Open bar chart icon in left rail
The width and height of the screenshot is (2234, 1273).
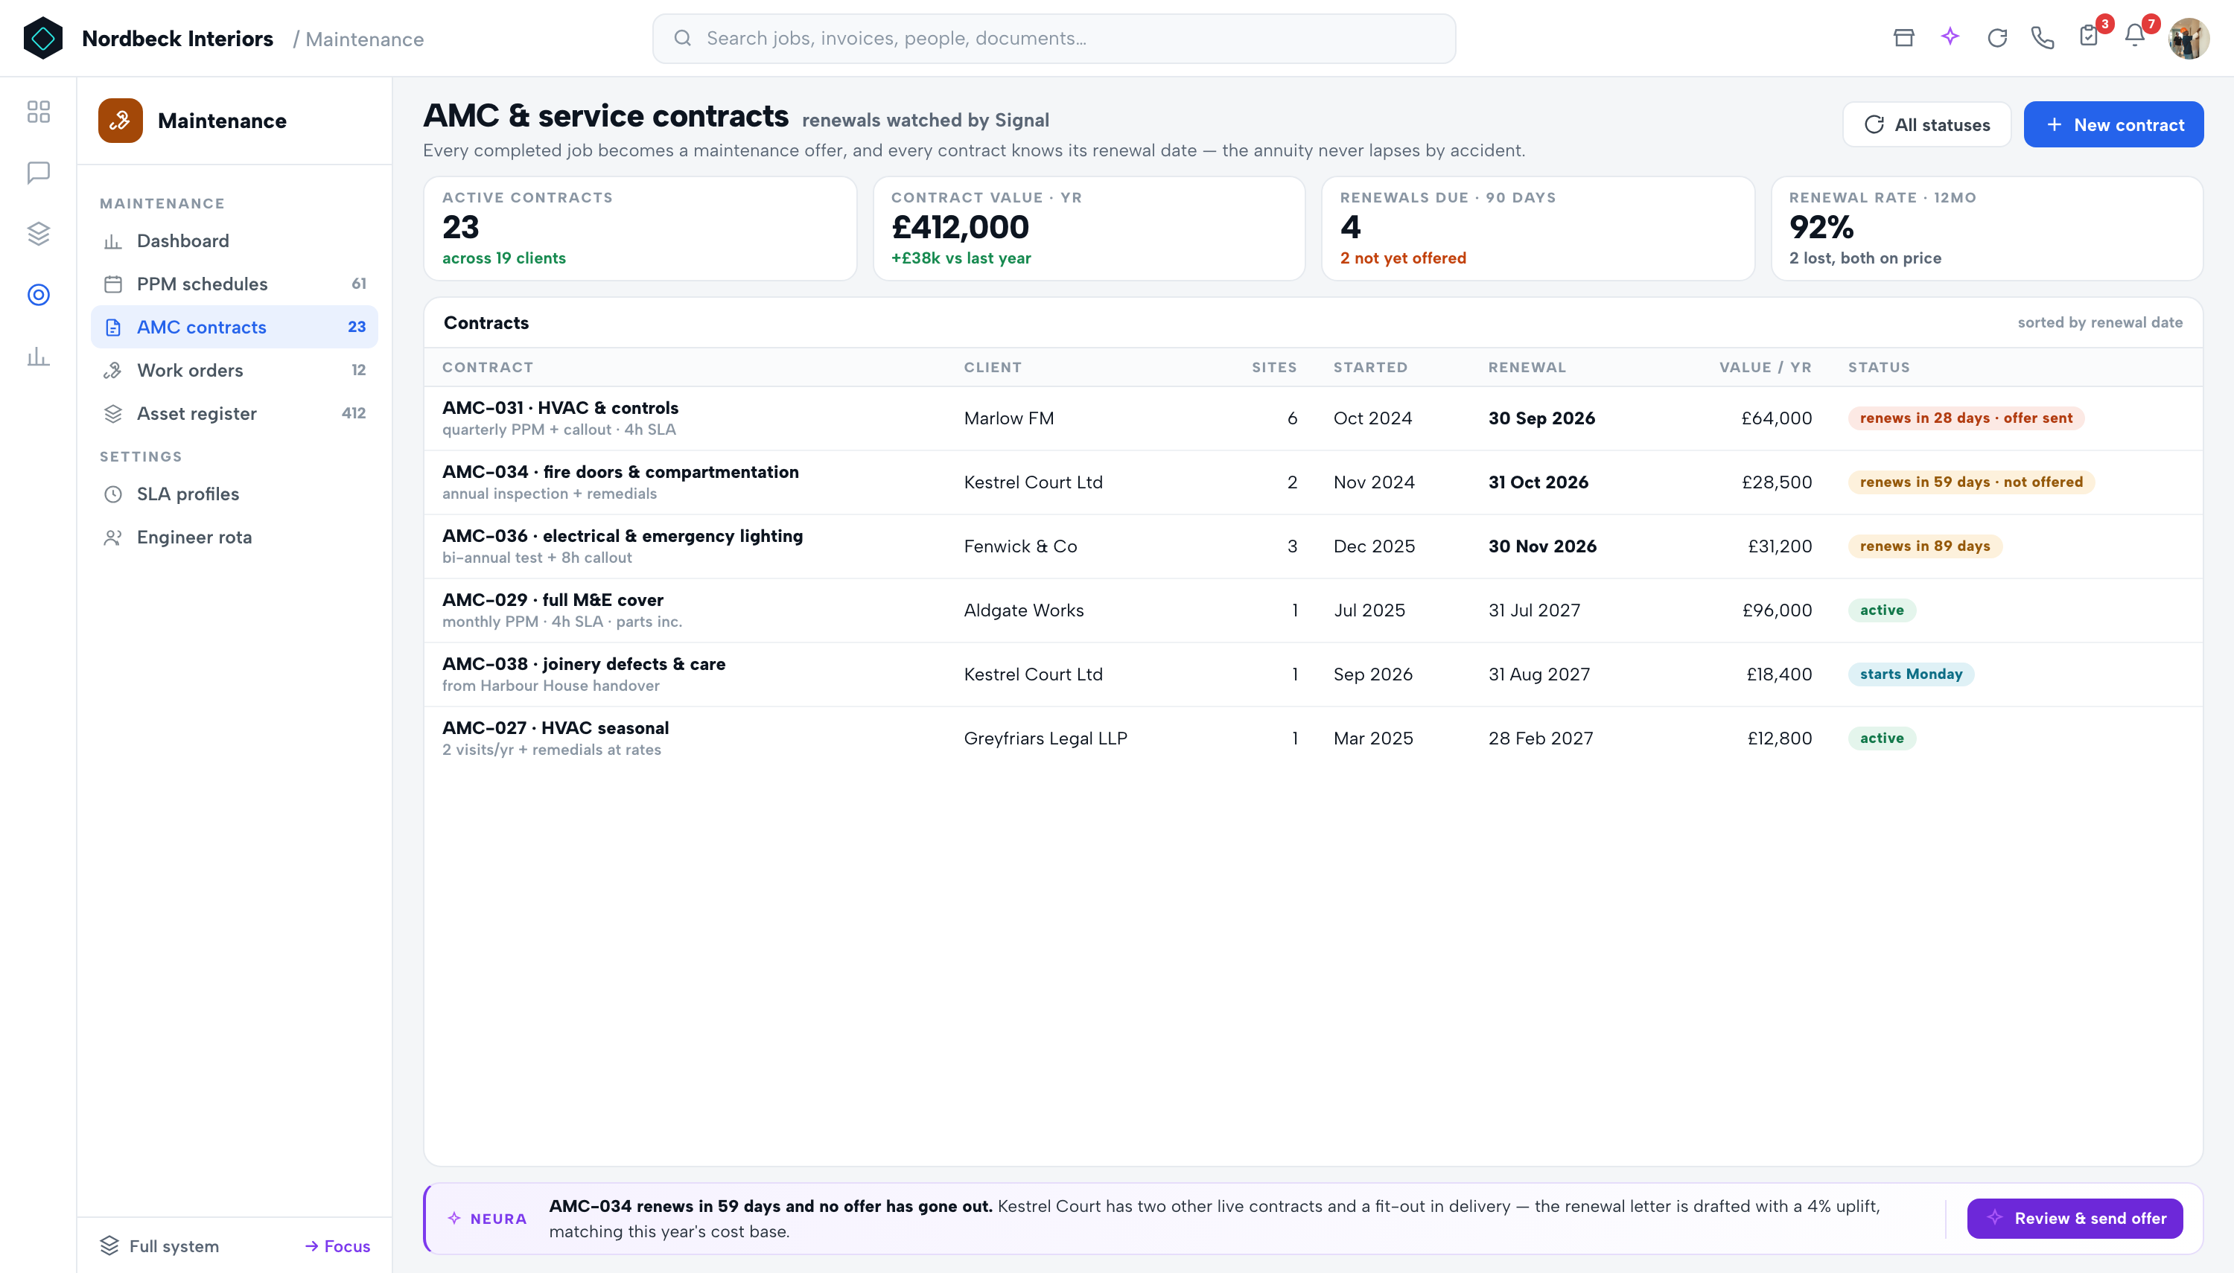coord(39,356)
